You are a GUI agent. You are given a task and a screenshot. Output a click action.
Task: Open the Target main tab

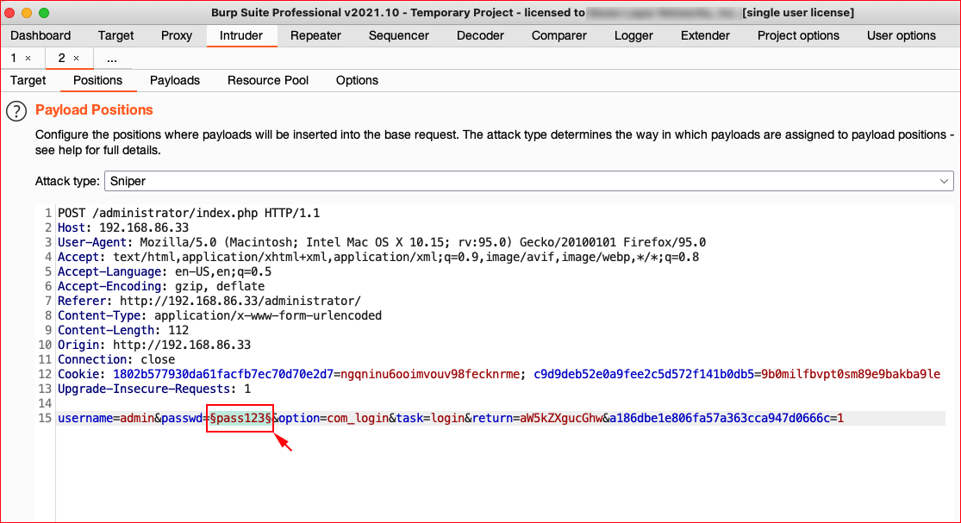tap(115, 35)
